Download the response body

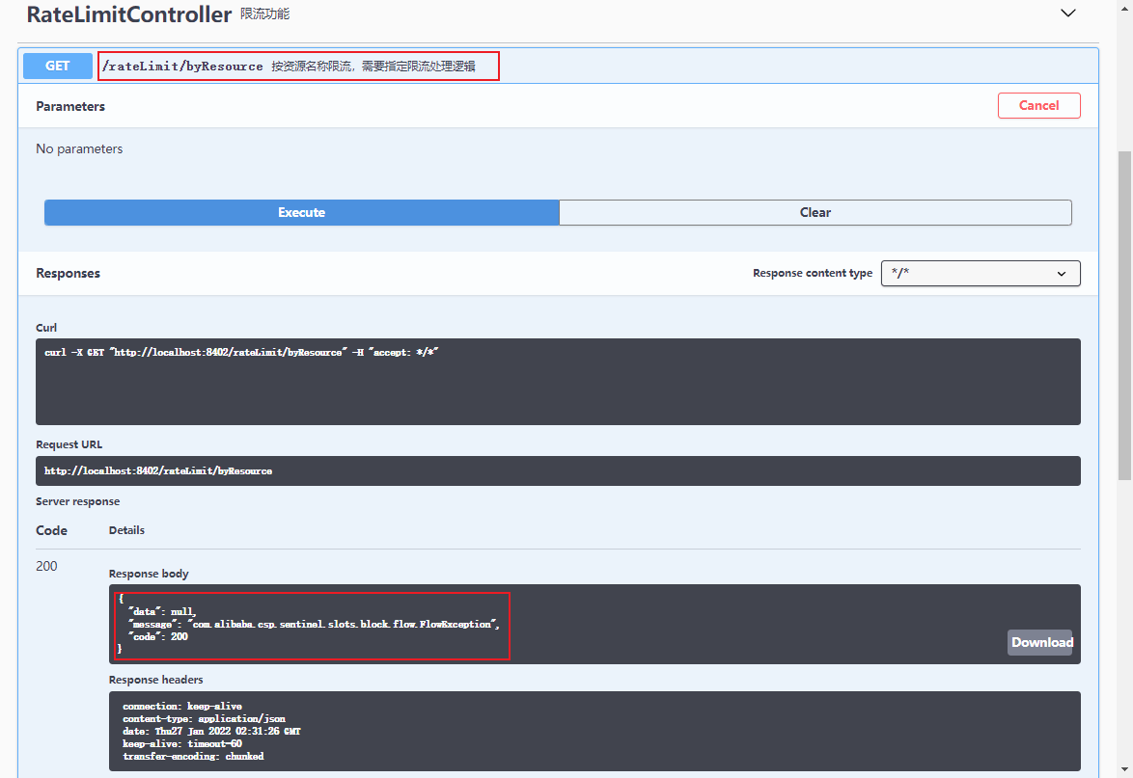(1041, 642)
